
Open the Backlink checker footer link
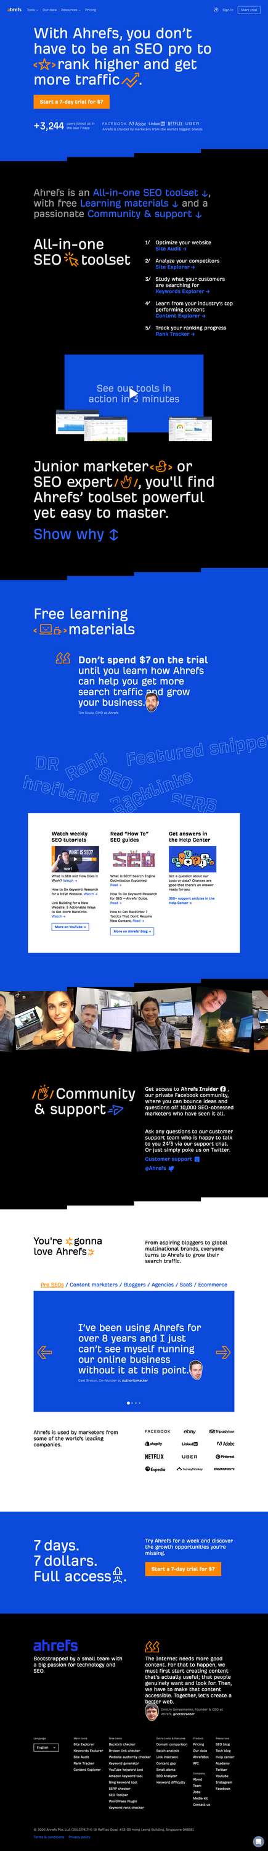click(122, 1744)
